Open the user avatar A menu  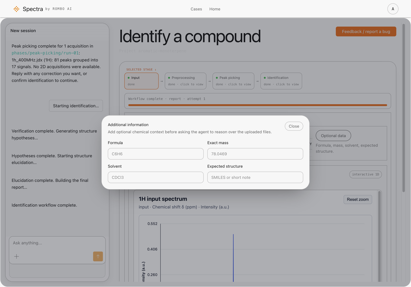[393, 9]
